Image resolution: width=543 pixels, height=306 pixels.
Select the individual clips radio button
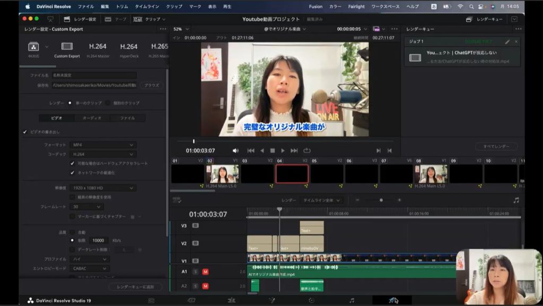(x=108, y=103)
